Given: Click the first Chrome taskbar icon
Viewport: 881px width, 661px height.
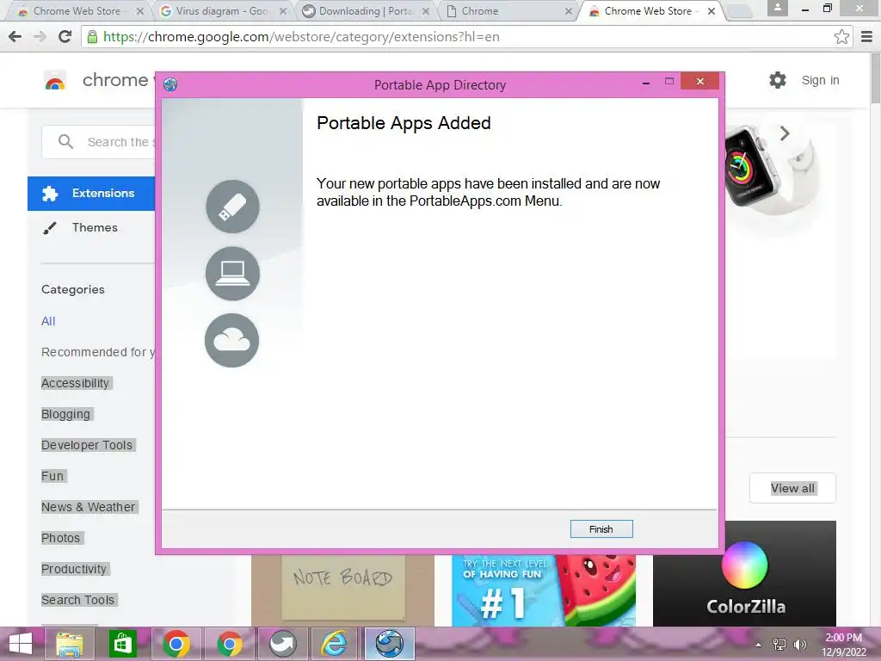Looking at the screenshot, I should pos(176,644).
